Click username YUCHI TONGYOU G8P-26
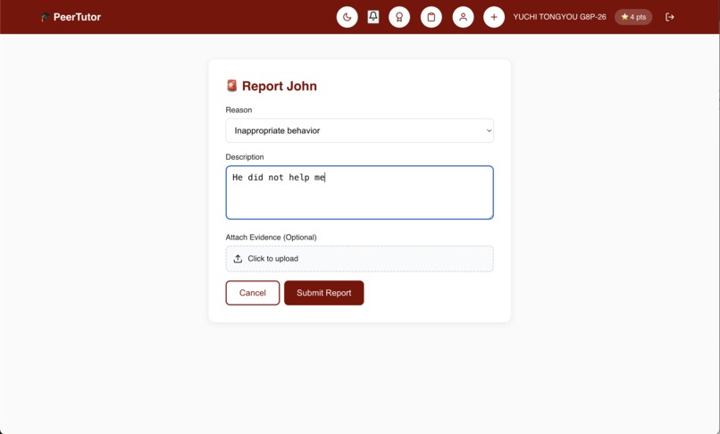 (x=559, y=17)
